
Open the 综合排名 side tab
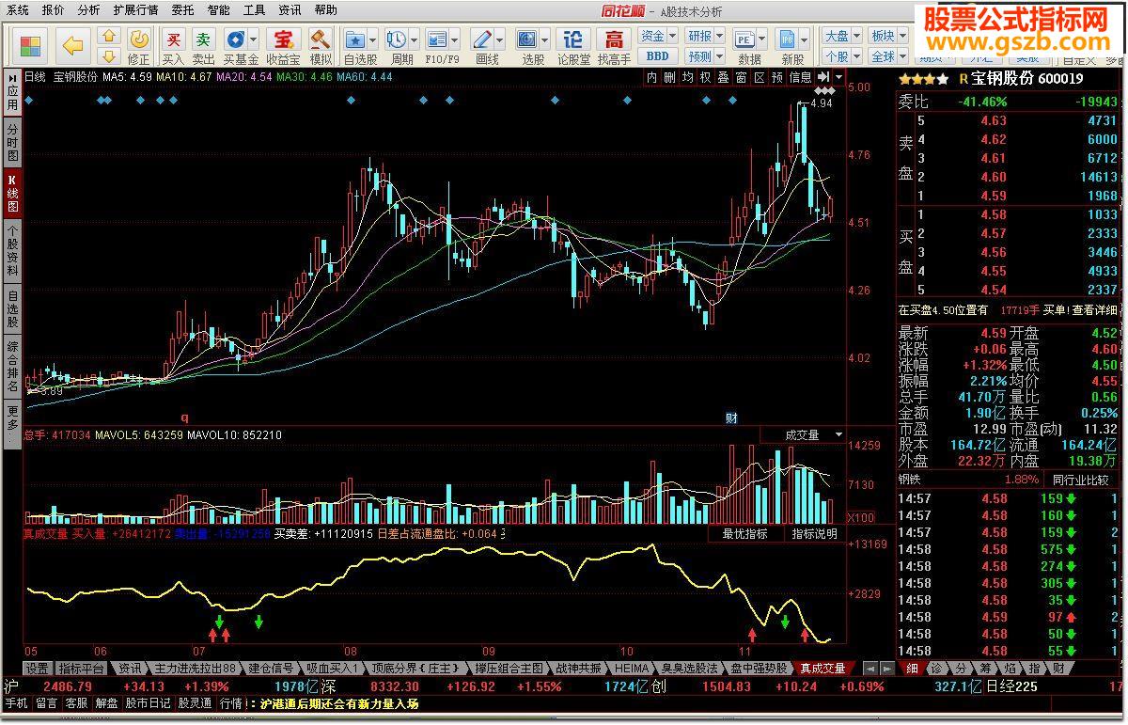click(13, 367)
